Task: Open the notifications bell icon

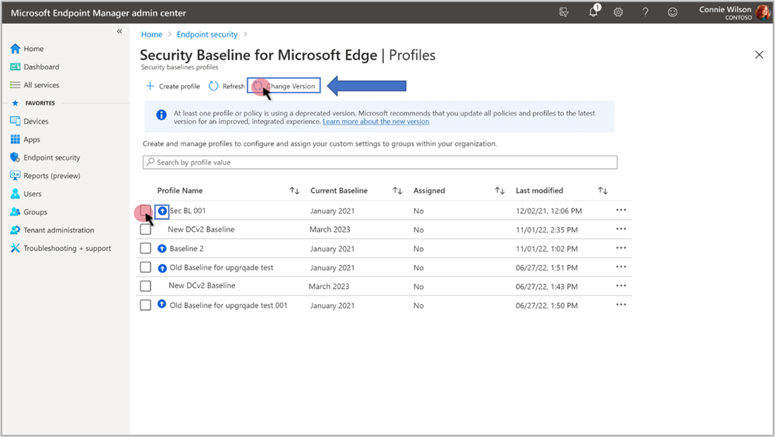Action: (593, 12)
